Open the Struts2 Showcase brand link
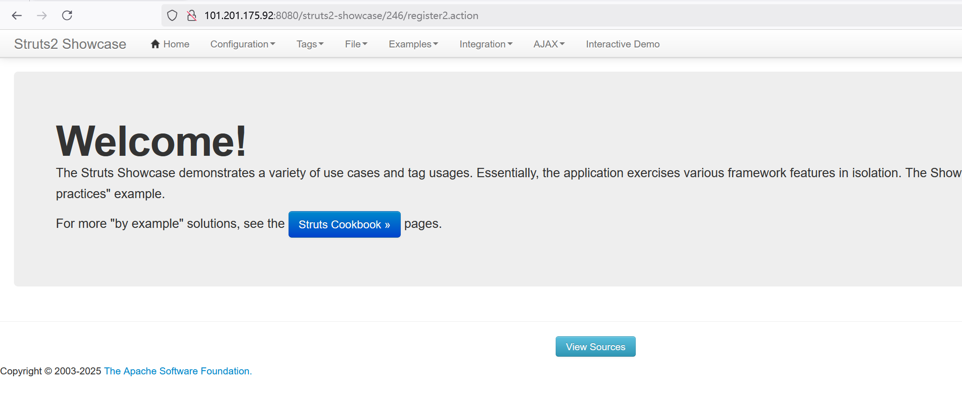This screenshot has height=406, width=962. pos(70,44)
